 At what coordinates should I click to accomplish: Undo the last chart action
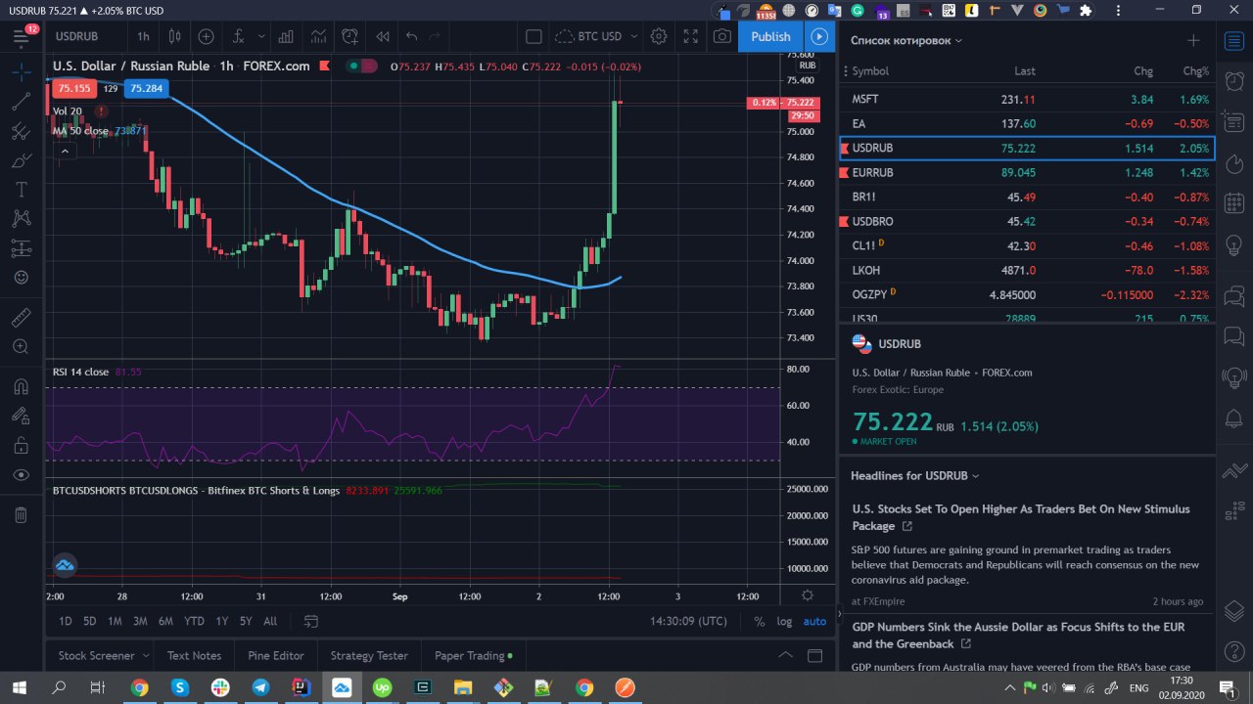[x=411, y=36]
